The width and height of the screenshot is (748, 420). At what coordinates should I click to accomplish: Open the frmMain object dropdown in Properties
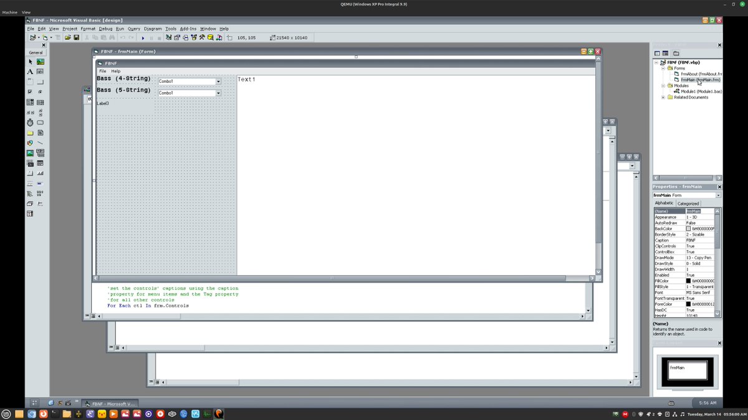point(718,195)
